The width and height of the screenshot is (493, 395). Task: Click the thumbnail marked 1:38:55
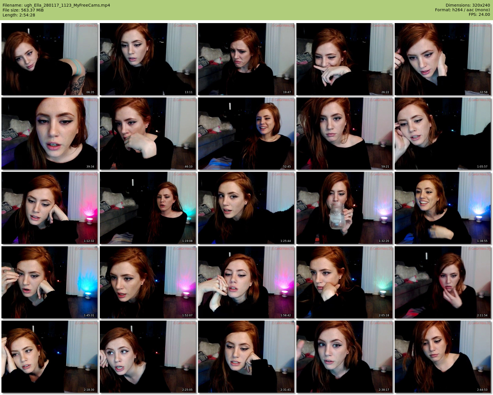point(443,208)
